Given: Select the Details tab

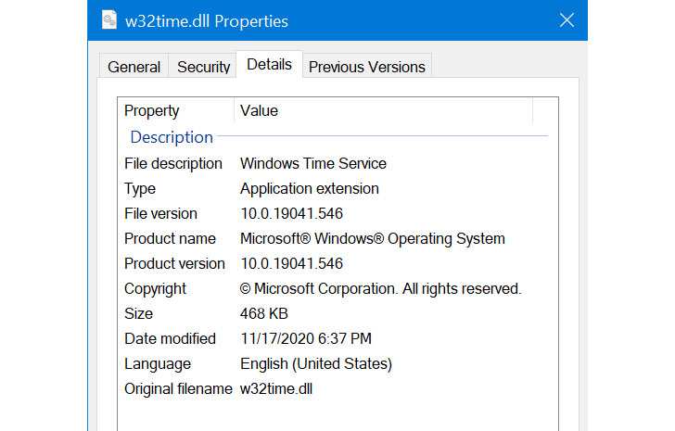Looking at the screenshot, I should tap(269, 65).
